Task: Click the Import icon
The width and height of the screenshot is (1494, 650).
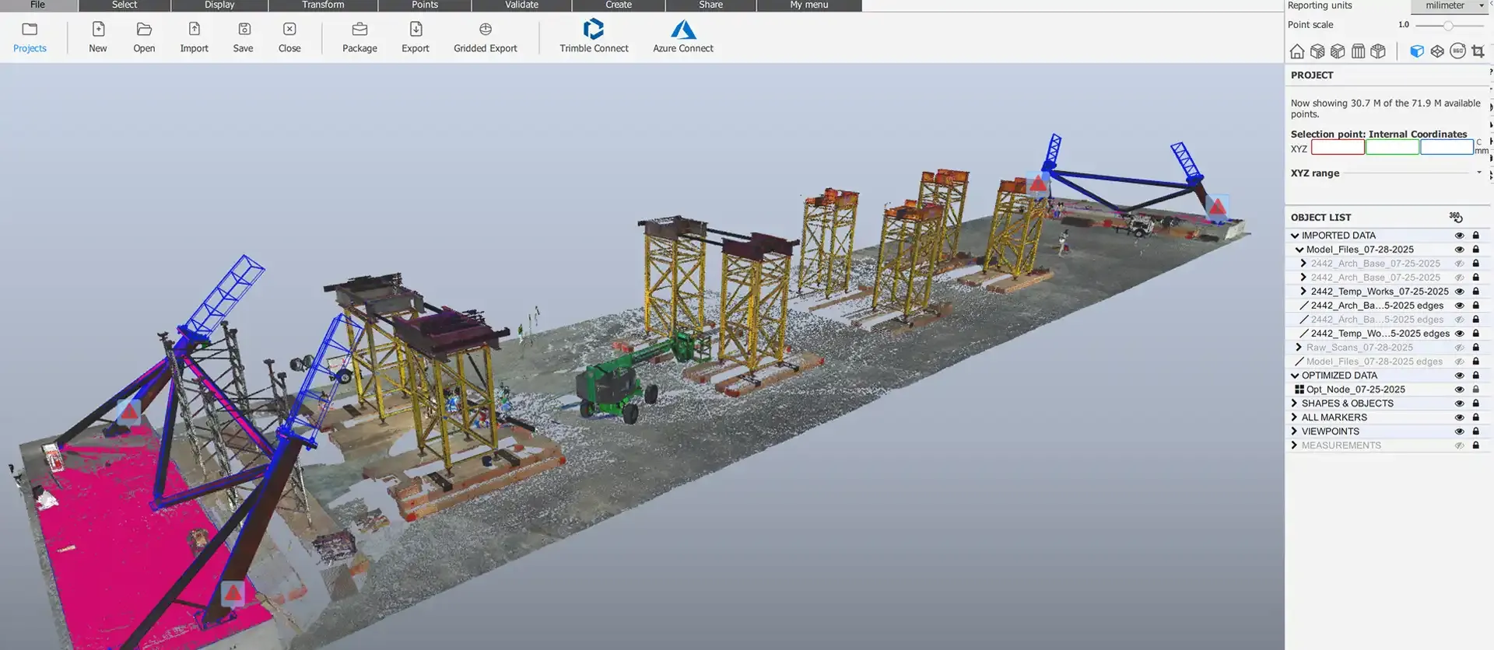Action: tap(195, 30)
